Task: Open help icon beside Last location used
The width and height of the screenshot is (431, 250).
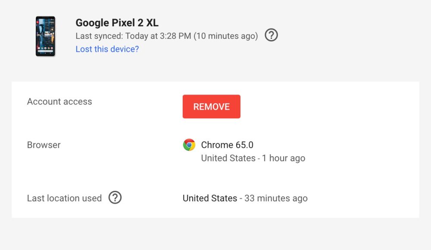Action: point(115,198)
